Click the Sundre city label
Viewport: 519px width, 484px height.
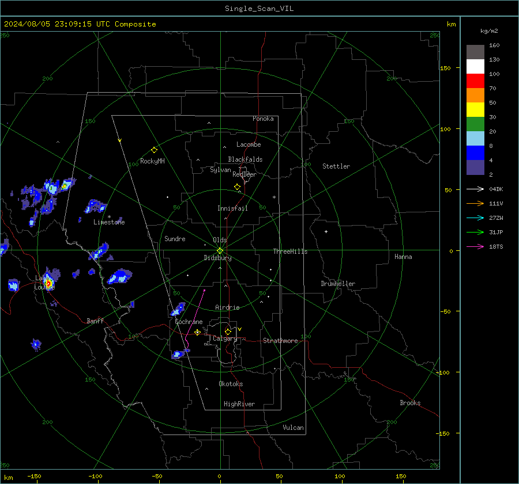[175, 238]
